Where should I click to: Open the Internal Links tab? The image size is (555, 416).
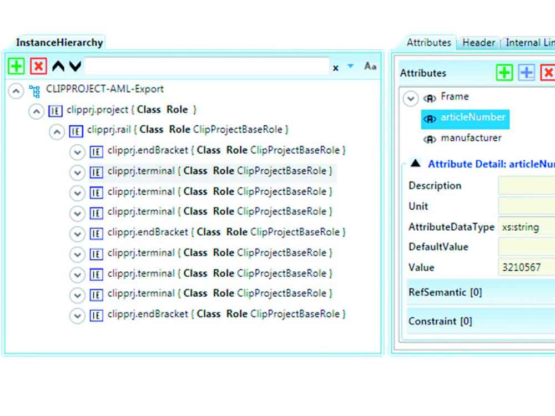(x=529, y=43)
